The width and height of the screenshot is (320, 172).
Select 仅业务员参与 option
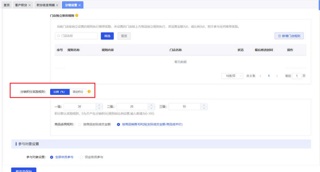pyautogui.click(x=81, y=157)
